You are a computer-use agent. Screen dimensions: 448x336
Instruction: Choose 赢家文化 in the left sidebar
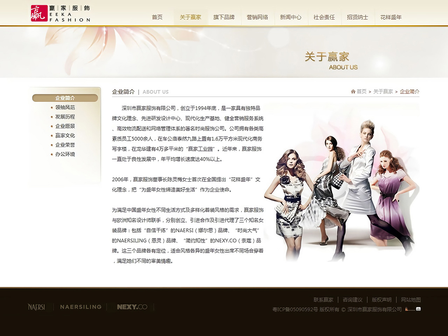65,135
